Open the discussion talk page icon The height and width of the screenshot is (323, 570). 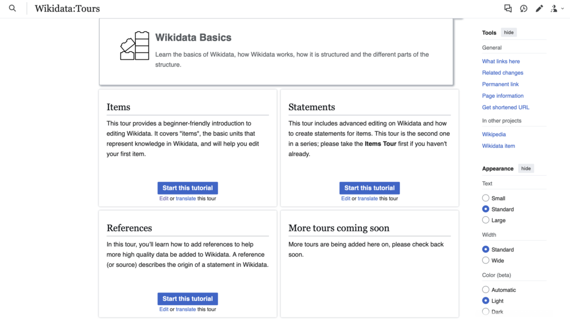(508, 8)
